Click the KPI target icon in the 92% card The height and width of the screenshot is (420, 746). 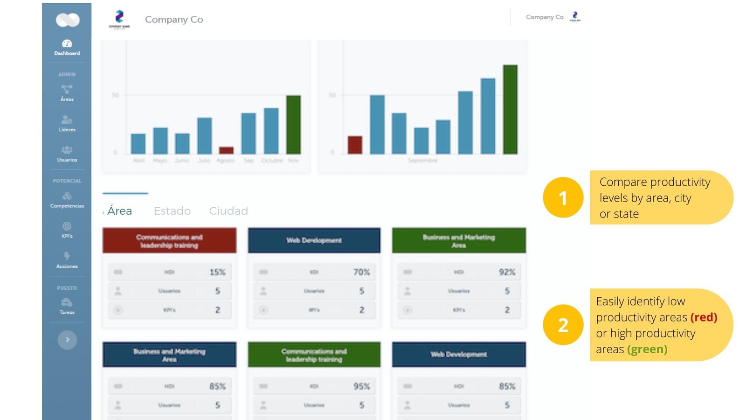click(408, 310)
